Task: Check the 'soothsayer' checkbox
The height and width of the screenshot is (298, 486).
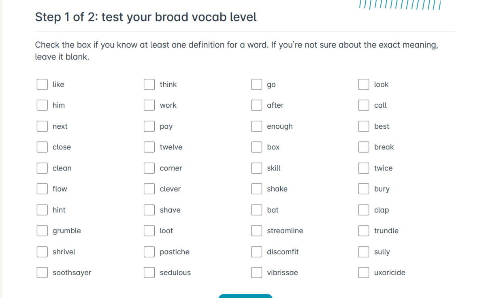Action: (x=42, y=272)
